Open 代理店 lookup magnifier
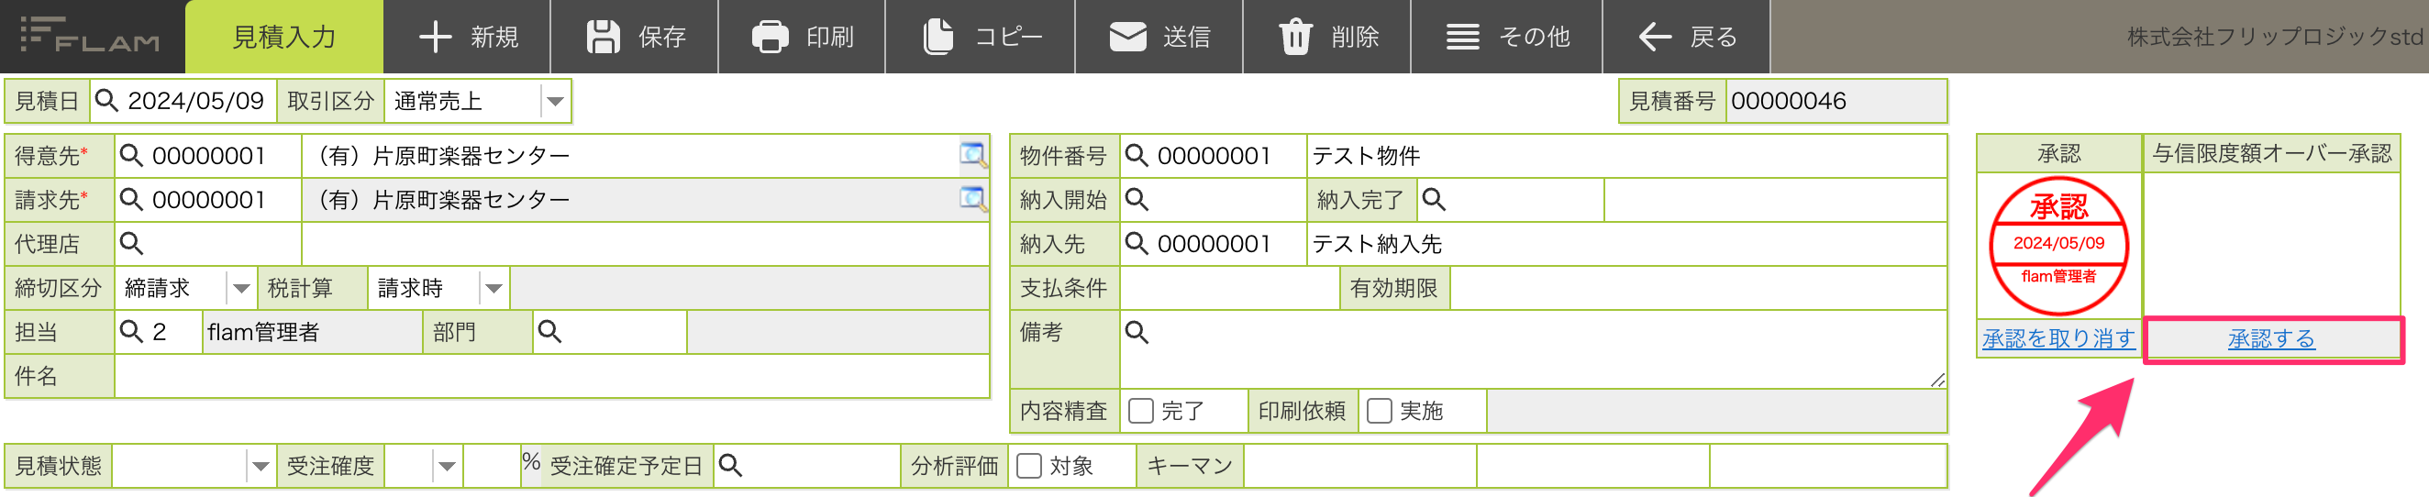The height and width of the screenshot is (497, 2429). coord(131,244)
